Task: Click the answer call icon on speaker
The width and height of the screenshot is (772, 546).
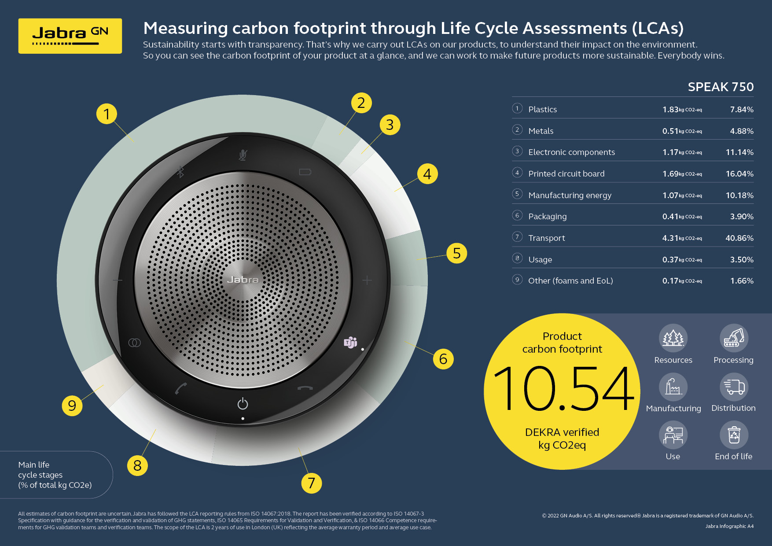Action: point(181,388)
